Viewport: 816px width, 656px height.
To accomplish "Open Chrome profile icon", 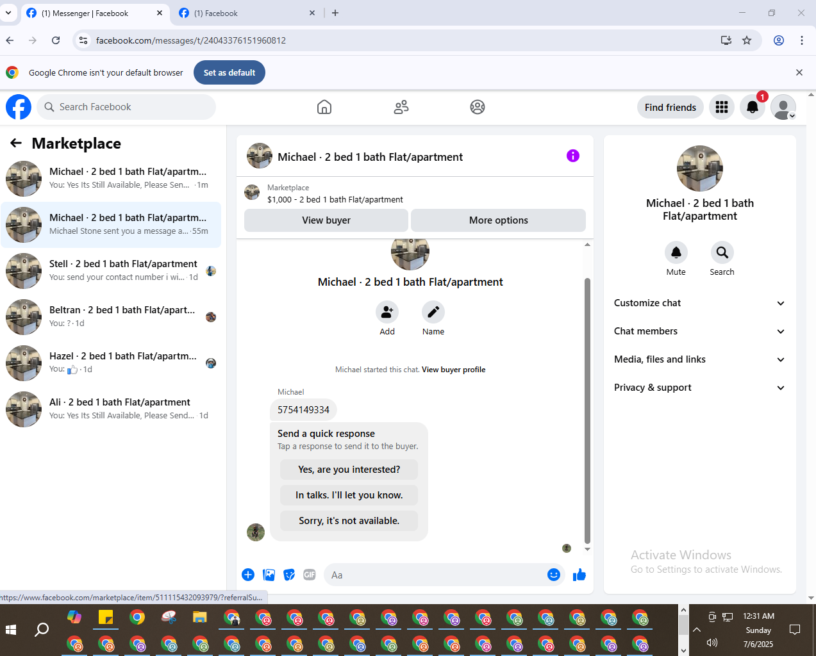I will point(779,40).
